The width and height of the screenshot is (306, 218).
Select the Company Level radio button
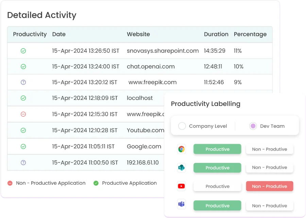pyautogui.click(x=182, y=126)
